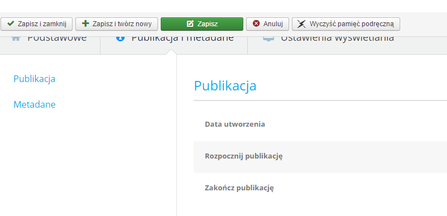Click the Zapisz i zamknij button

click(x=36, y=24)
